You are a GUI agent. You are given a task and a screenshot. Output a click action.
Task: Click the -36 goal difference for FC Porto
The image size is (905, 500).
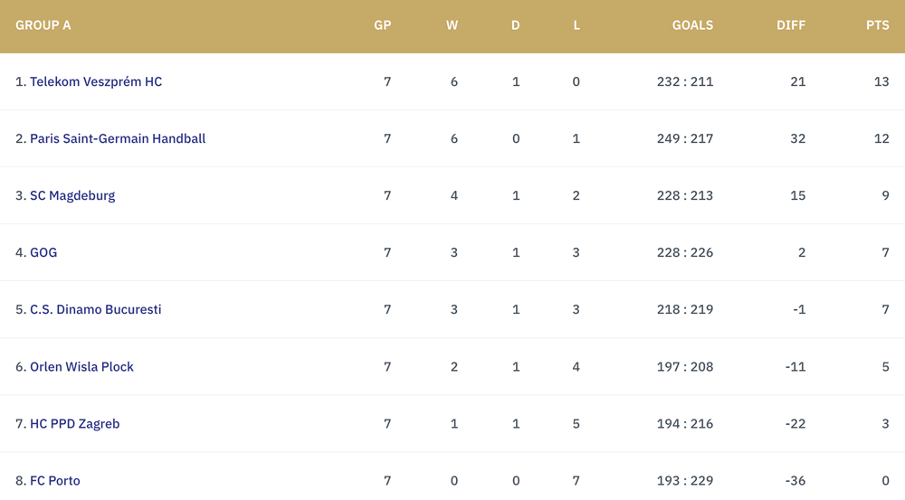(x=795, y=481)
